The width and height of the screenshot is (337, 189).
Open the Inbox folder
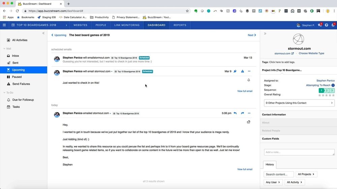click(x=16, y=56)
